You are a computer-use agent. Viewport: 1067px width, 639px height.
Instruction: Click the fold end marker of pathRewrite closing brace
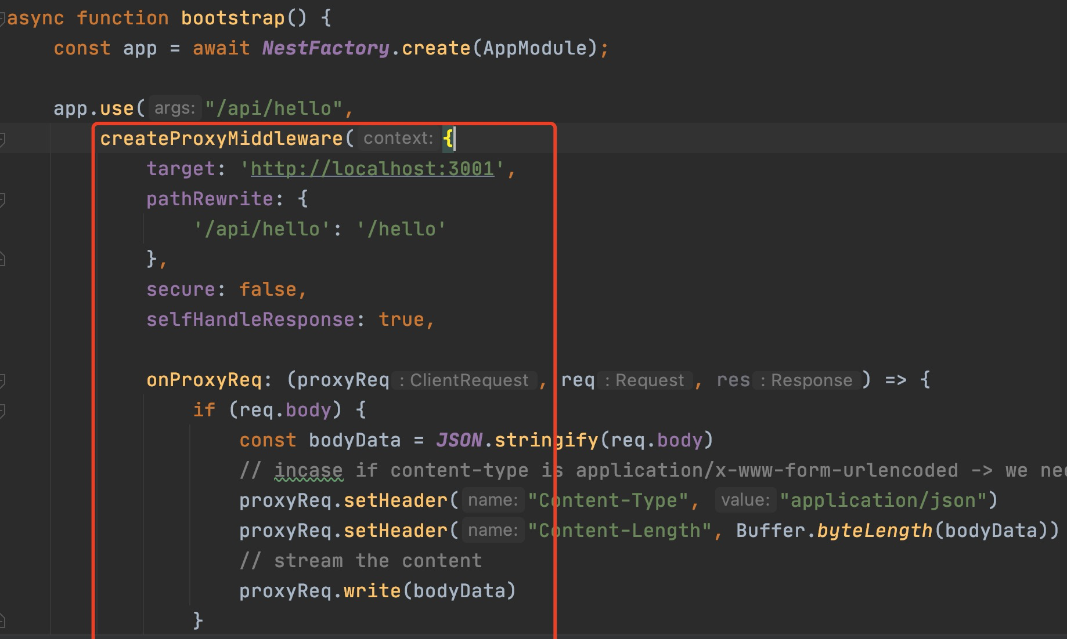[2, 259]
